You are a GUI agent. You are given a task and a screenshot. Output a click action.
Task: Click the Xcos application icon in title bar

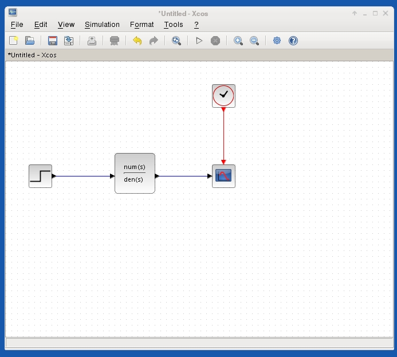click(x=13, y=12)
